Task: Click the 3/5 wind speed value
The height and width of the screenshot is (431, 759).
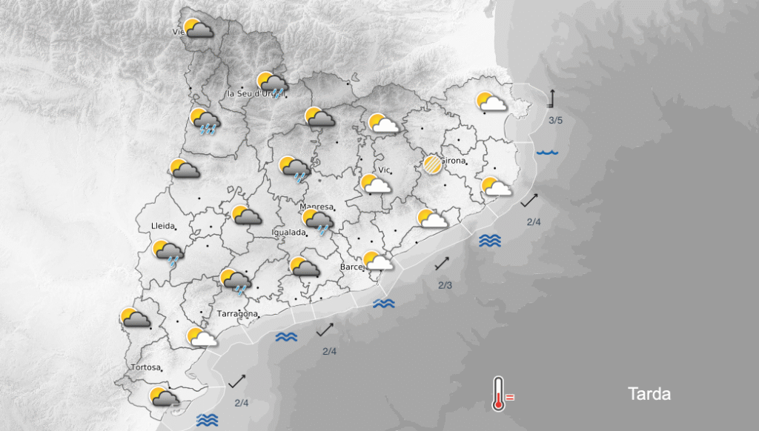Action: (556, 120)
